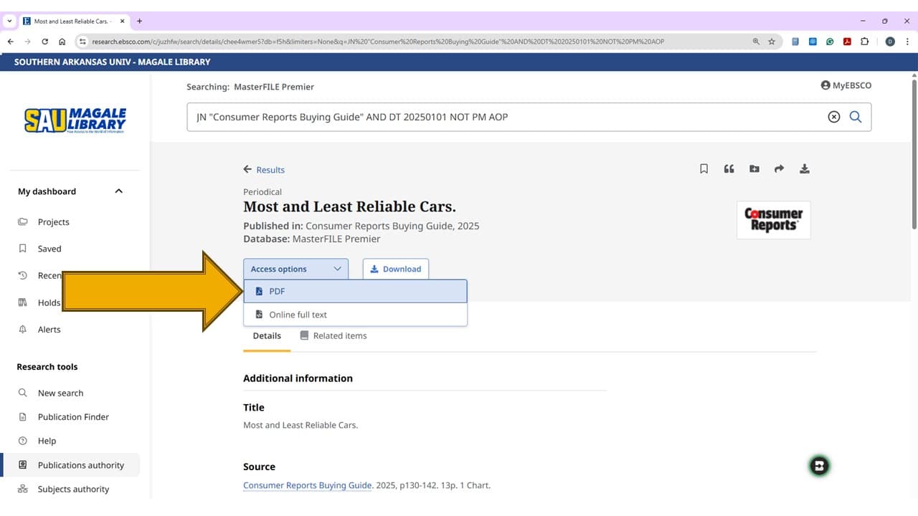This screenshot has width=918, height=516.
Task: Collapse the Access options dropdown
Action: pos(295,269)
